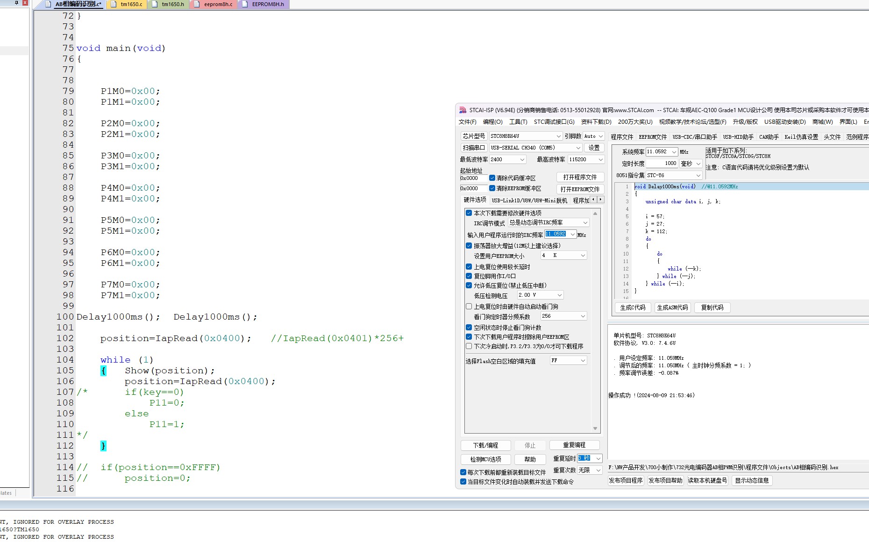
Task: Open the IRC adjust mode dropdown (IRC调节模式)
Action: coord(548,223)
